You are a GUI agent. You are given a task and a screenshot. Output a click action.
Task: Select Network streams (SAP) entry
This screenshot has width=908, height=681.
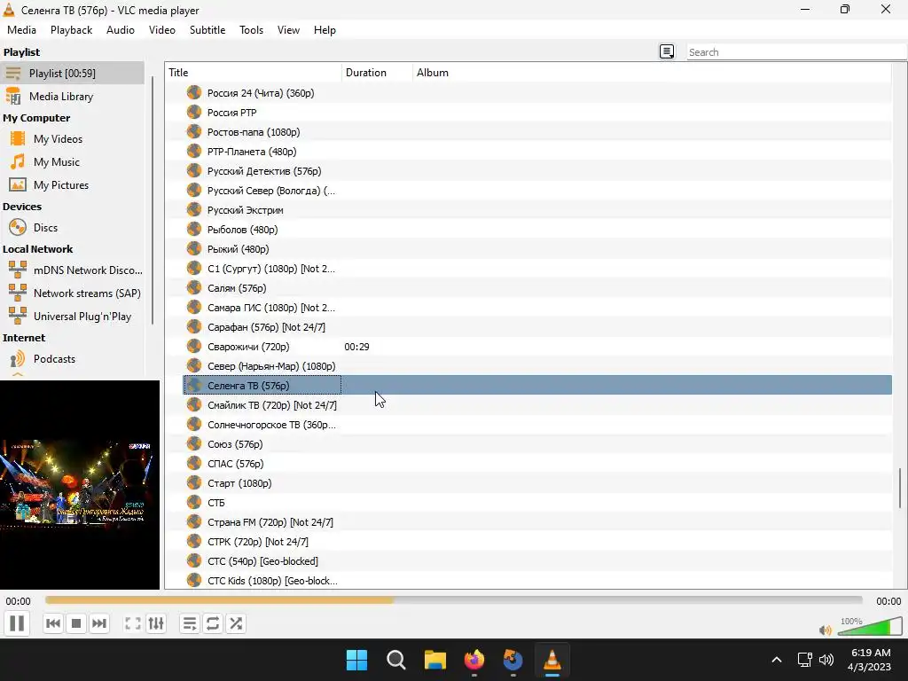click(73, 294)
